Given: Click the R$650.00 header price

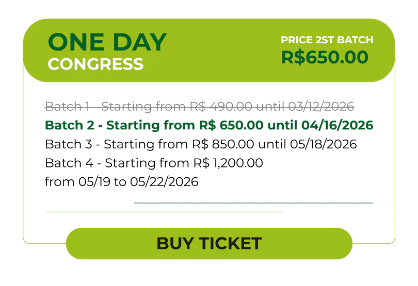Looking at the screenshot, I should point(325,57).
